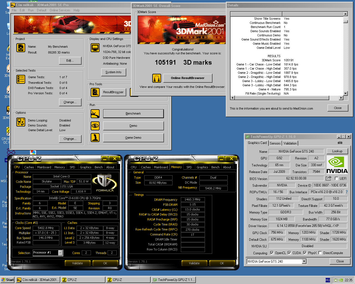Click the Game 4 - Nature result row

pyautogui.click(x=287, y=89)
